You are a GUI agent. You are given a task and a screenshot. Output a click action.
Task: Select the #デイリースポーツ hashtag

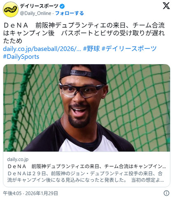(129, 49)
